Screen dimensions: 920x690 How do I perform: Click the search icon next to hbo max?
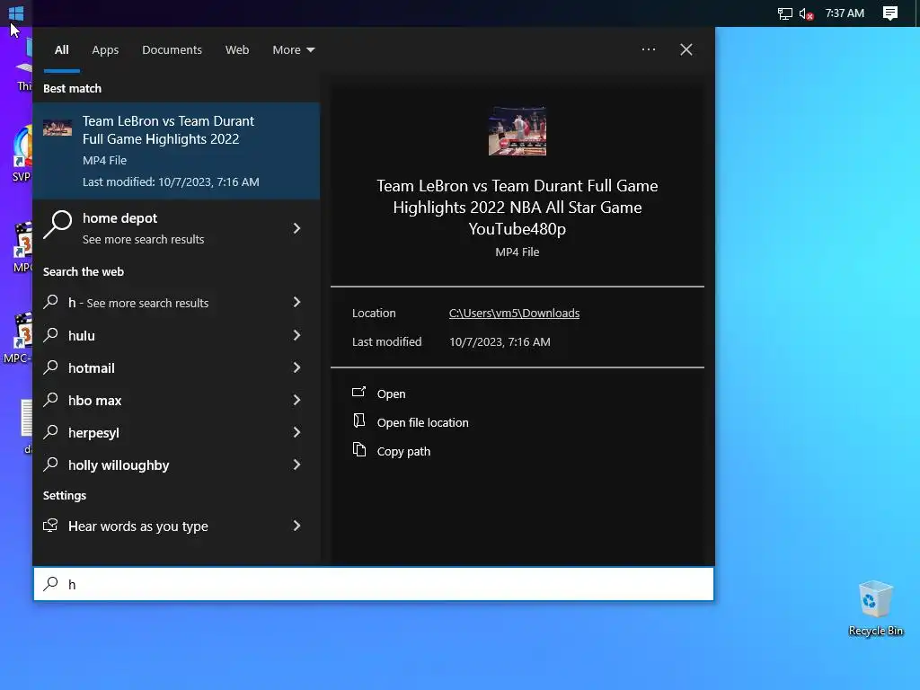pos(51,399)
